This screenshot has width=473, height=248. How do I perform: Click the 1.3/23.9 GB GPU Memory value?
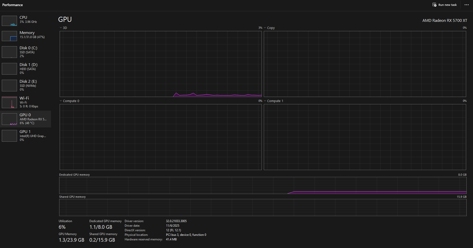[x=71, y=240]
